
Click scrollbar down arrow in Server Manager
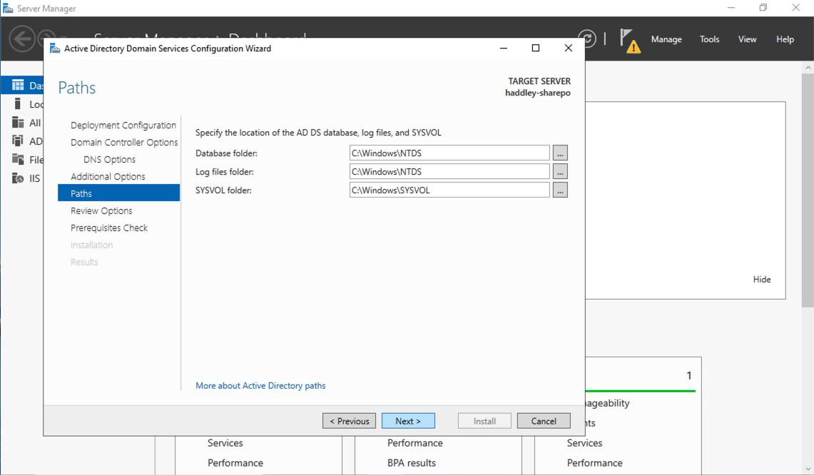coord(808,469)
